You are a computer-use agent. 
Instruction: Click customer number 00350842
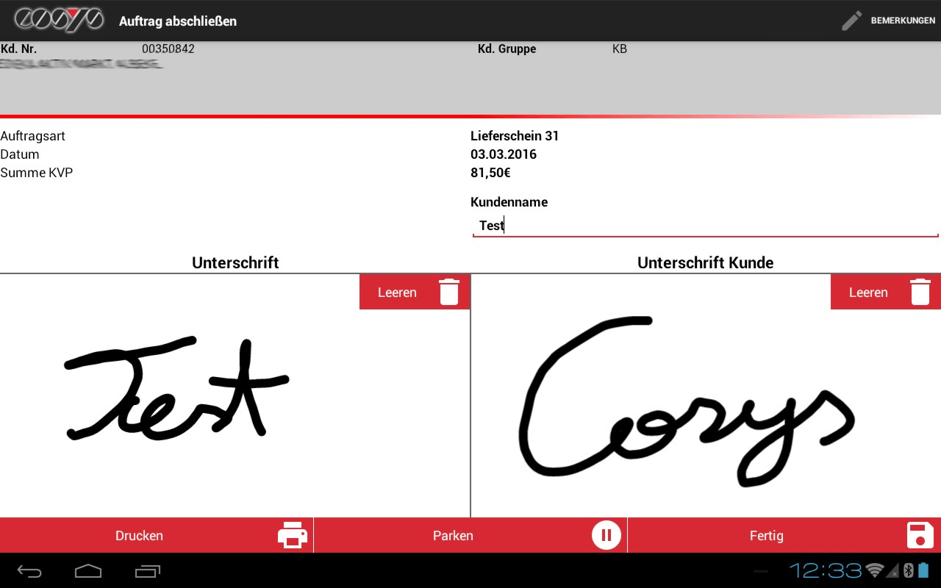tap(168, 49)
